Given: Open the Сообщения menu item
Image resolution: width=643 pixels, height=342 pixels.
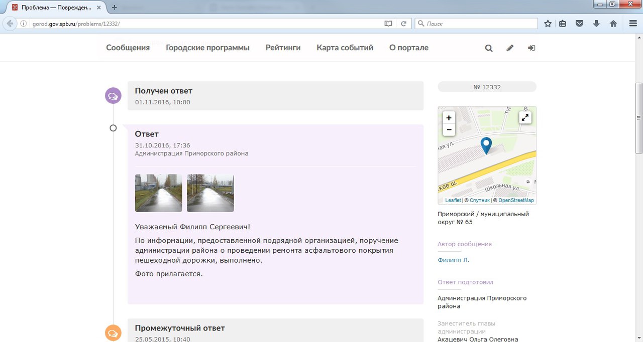Looking at the screenshot, I should click(x=128, y=48).
